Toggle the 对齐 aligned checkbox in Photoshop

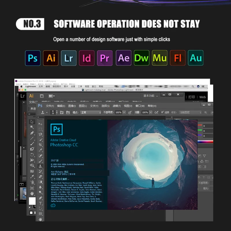(x=162, y=112)
